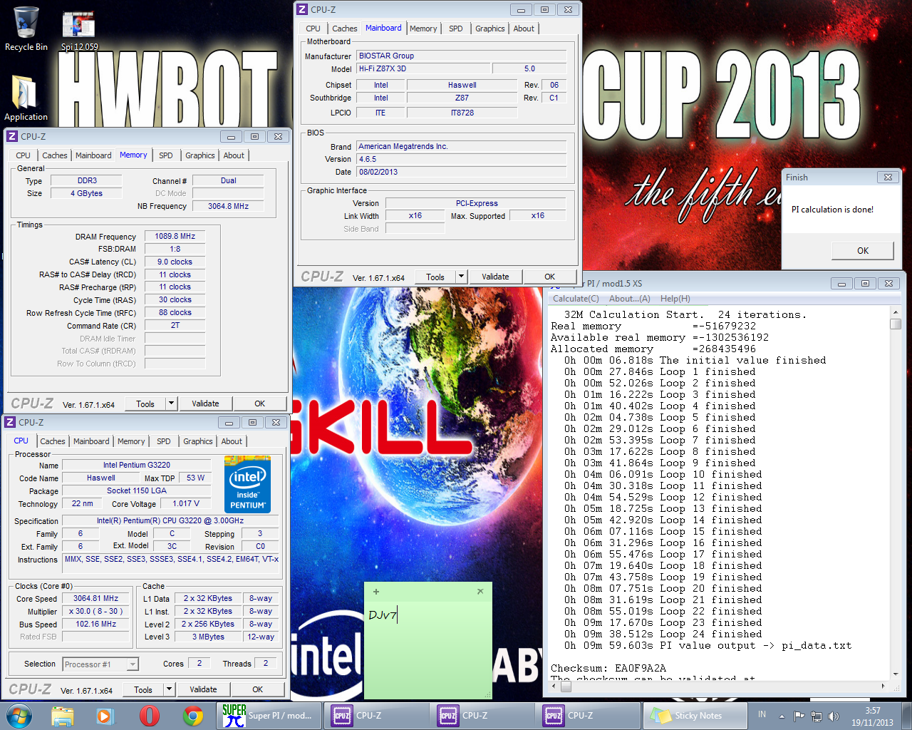Screen dimensions: 912x730
Task: Click the Manufacturer field BIOSTAR Group
Action: (x=462, y=56)
